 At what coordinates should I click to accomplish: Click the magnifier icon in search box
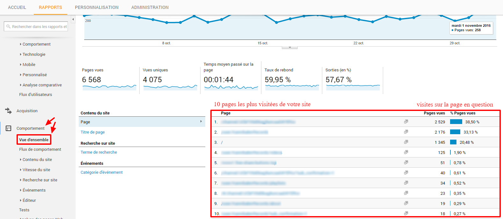tap(9, 26)
